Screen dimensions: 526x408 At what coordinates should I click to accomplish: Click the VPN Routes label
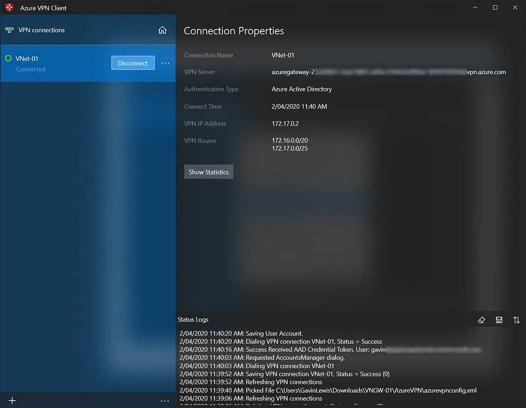[200, 141]
